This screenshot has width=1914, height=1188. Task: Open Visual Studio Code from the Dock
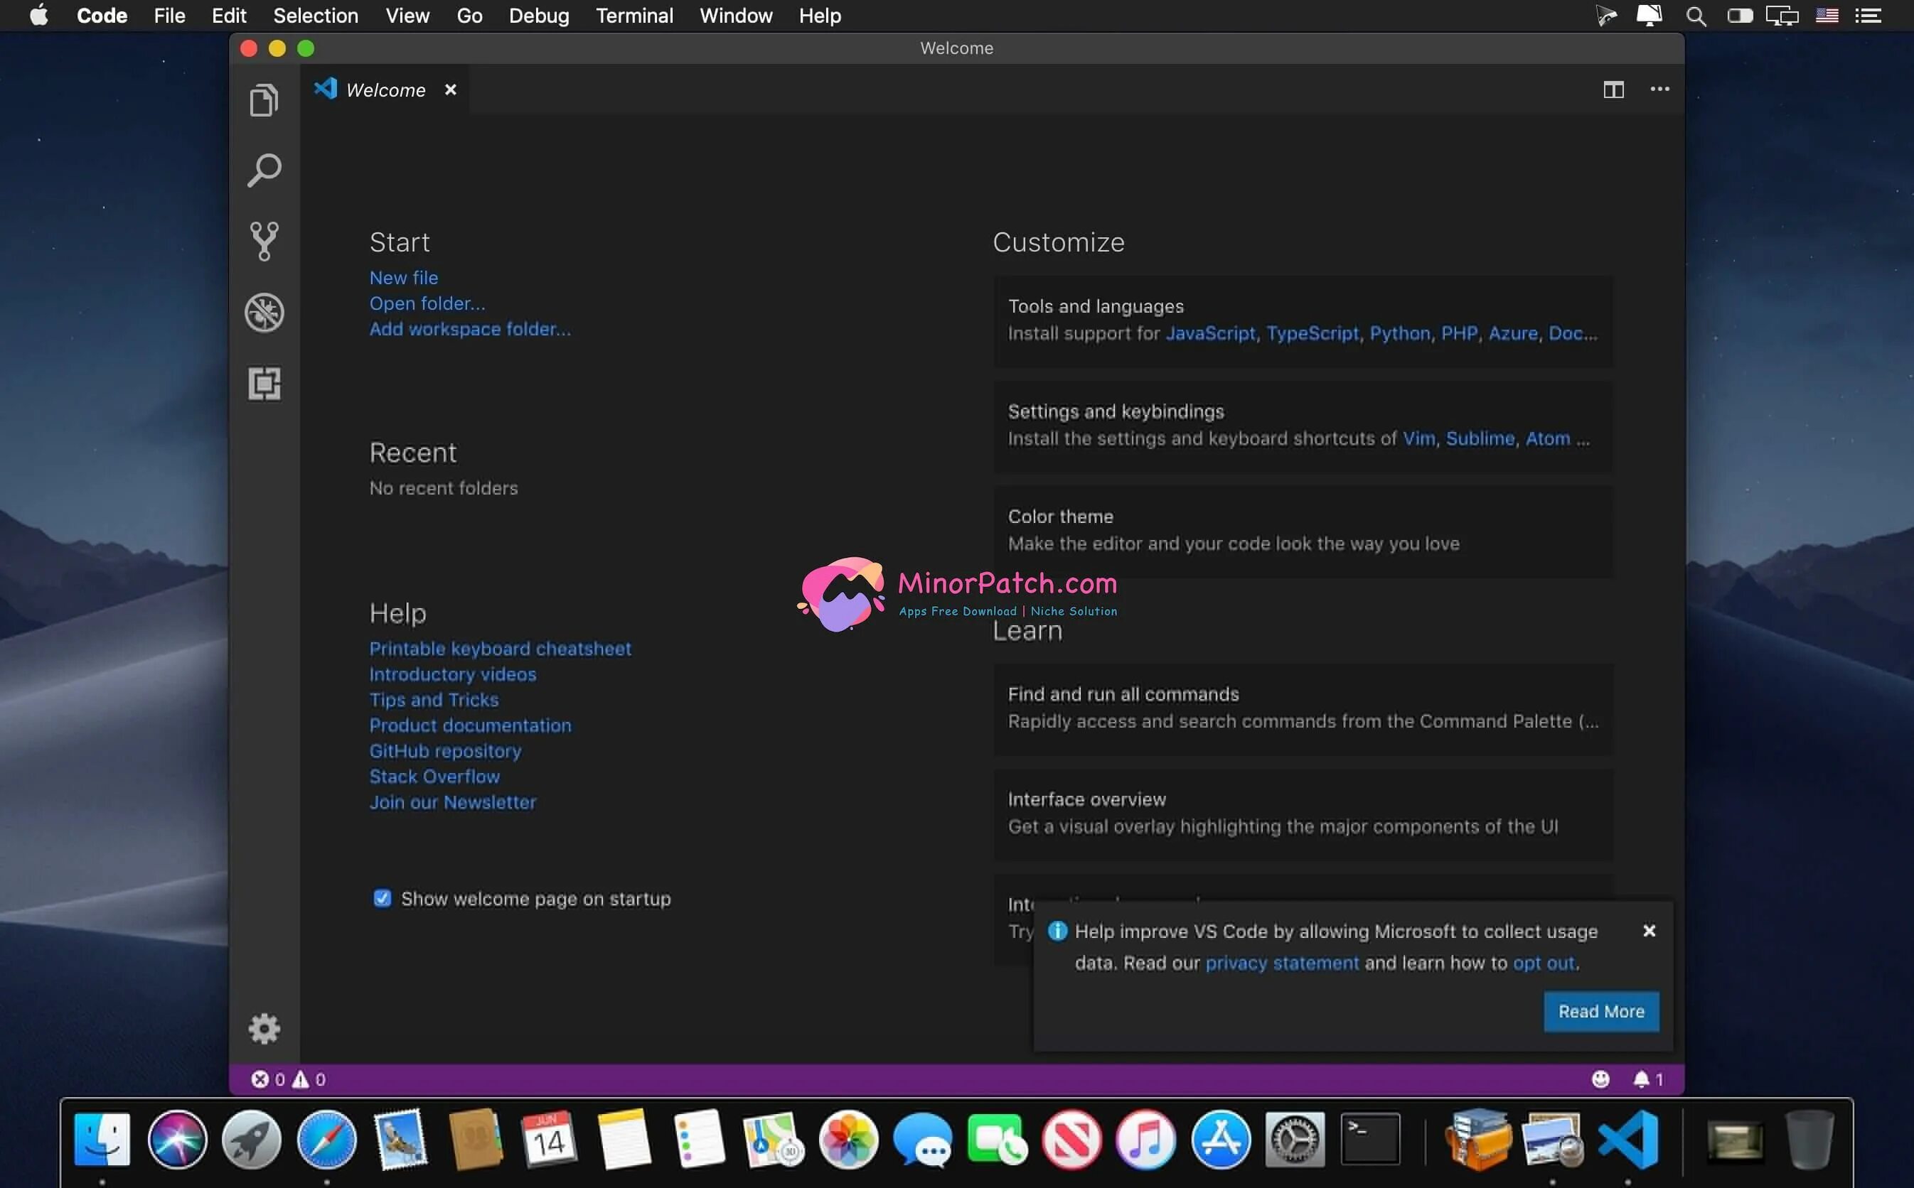[1628, 1138]
